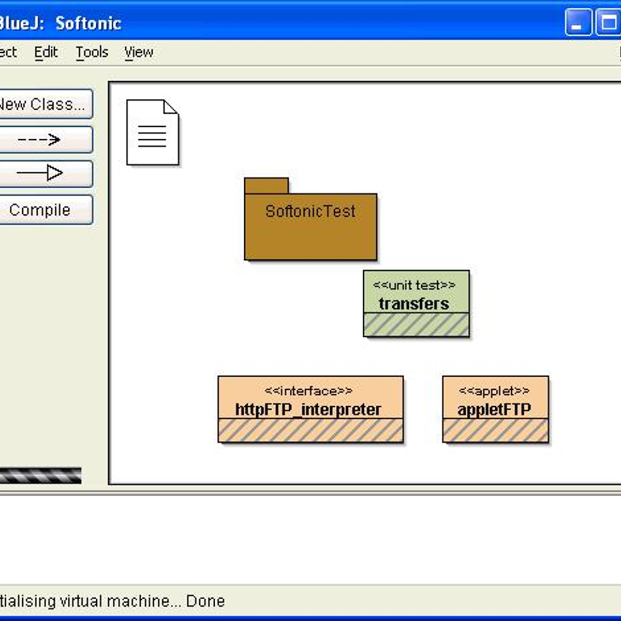Open the Tools menu
The height and width of the screenshot is (621, 621).
pos(91,52)
